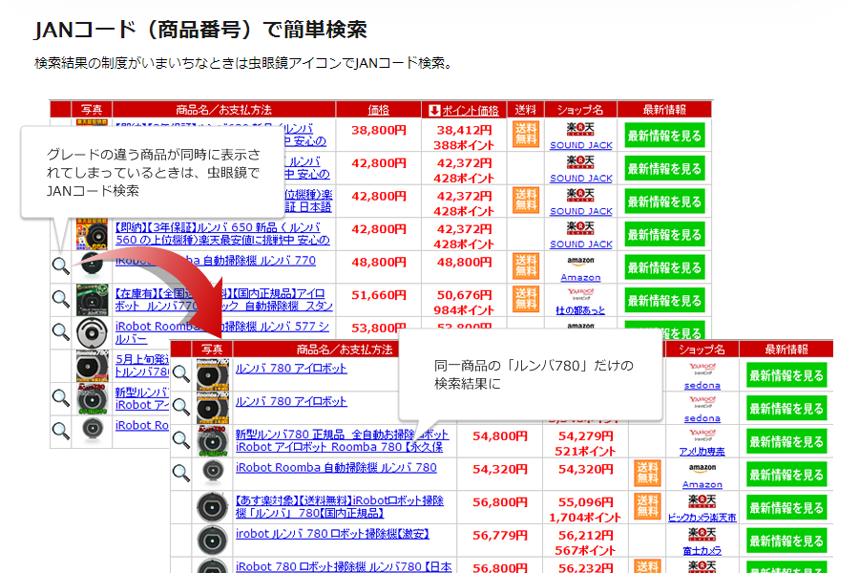This screenshot has height=573, width=859.
Task: Open Amazon shop link in 48,800円 row
Action: click(580, 278)
